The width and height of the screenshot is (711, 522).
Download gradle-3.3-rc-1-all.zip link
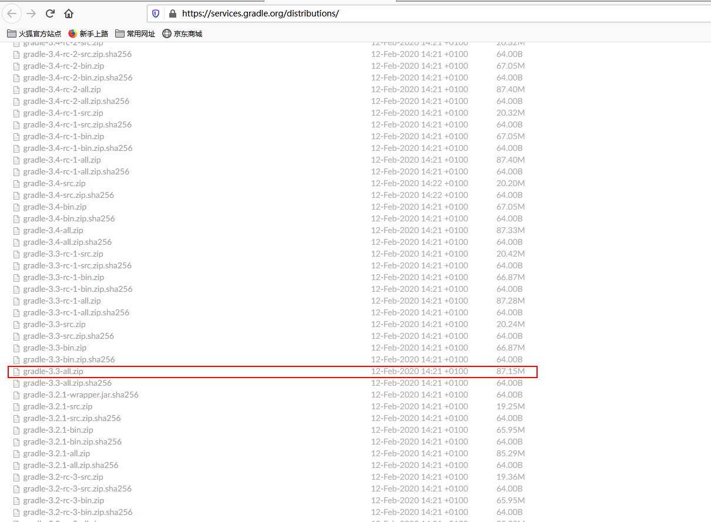click(62, 301)
